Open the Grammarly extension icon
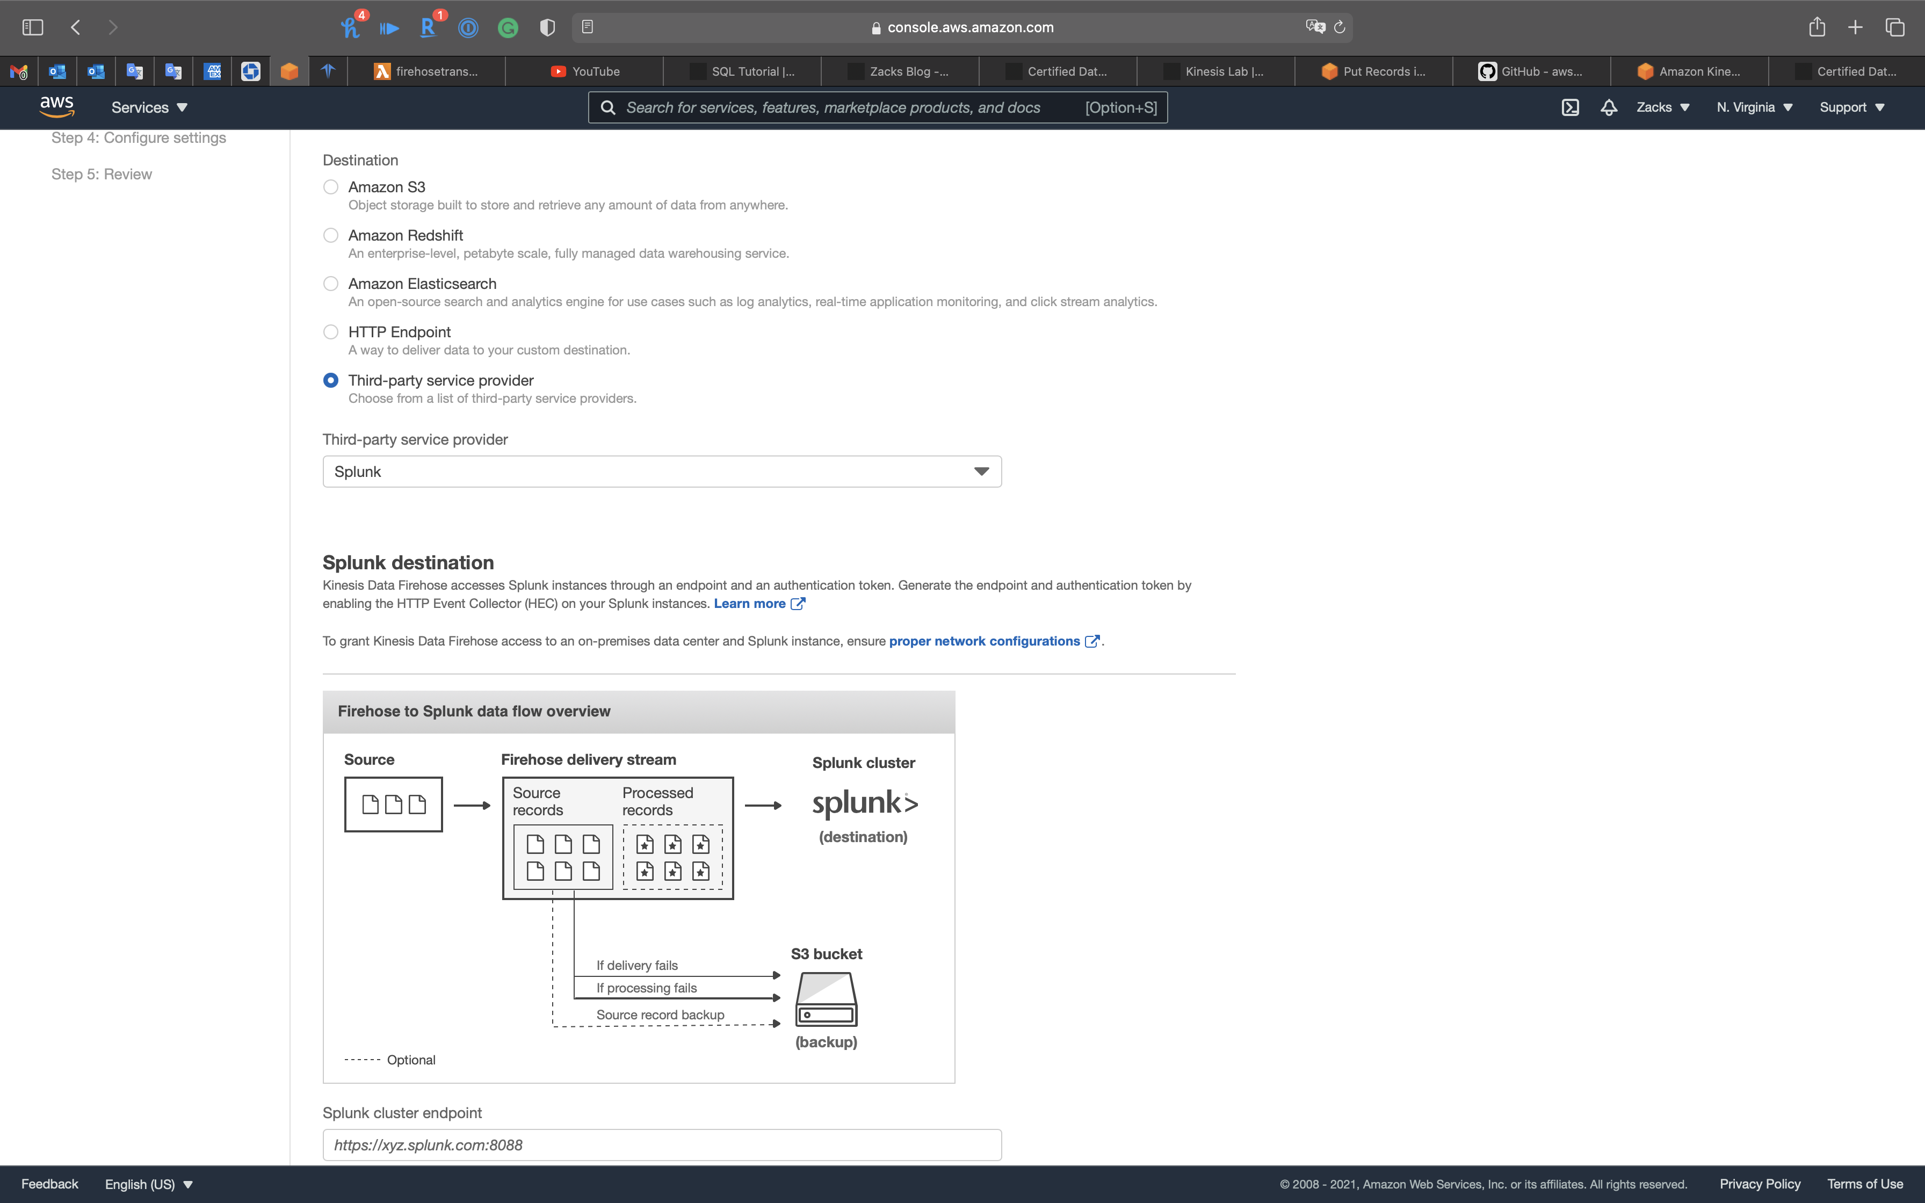This screenshot has height=1203, width=1925. [508, 28]
